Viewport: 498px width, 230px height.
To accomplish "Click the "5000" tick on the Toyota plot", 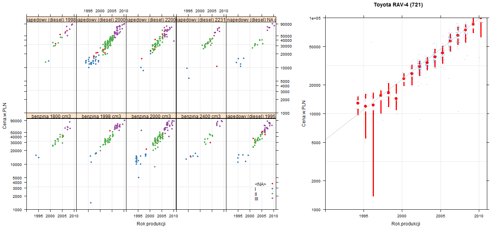I will point(316,142).
